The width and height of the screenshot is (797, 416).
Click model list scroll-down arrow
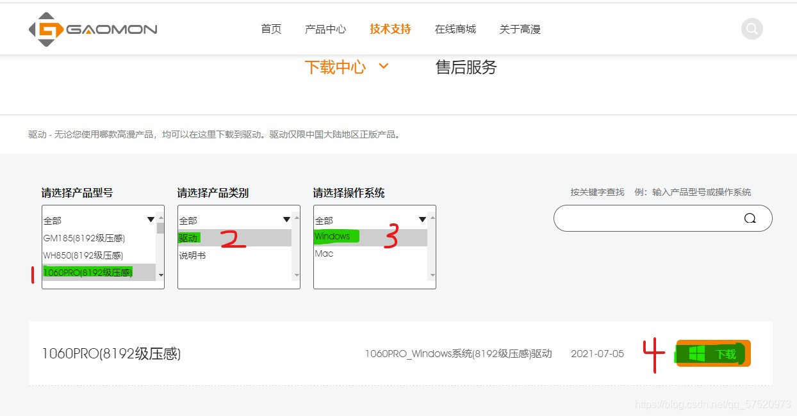point(160,275)
